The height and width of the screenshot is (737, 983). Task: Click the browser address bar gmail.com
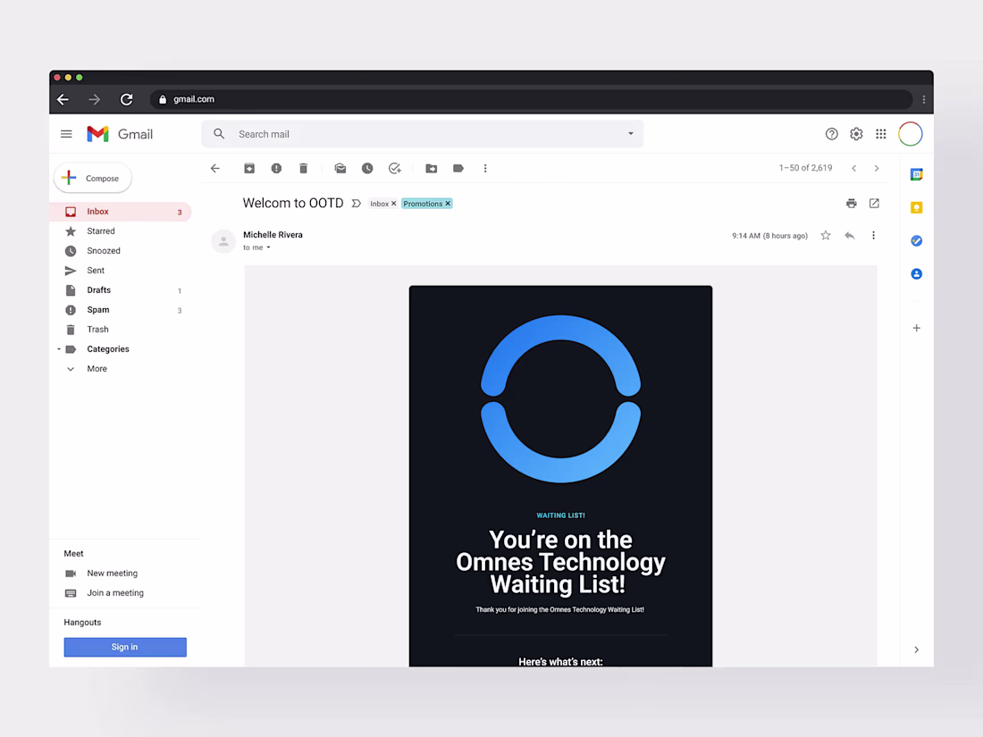coord(530,99)
